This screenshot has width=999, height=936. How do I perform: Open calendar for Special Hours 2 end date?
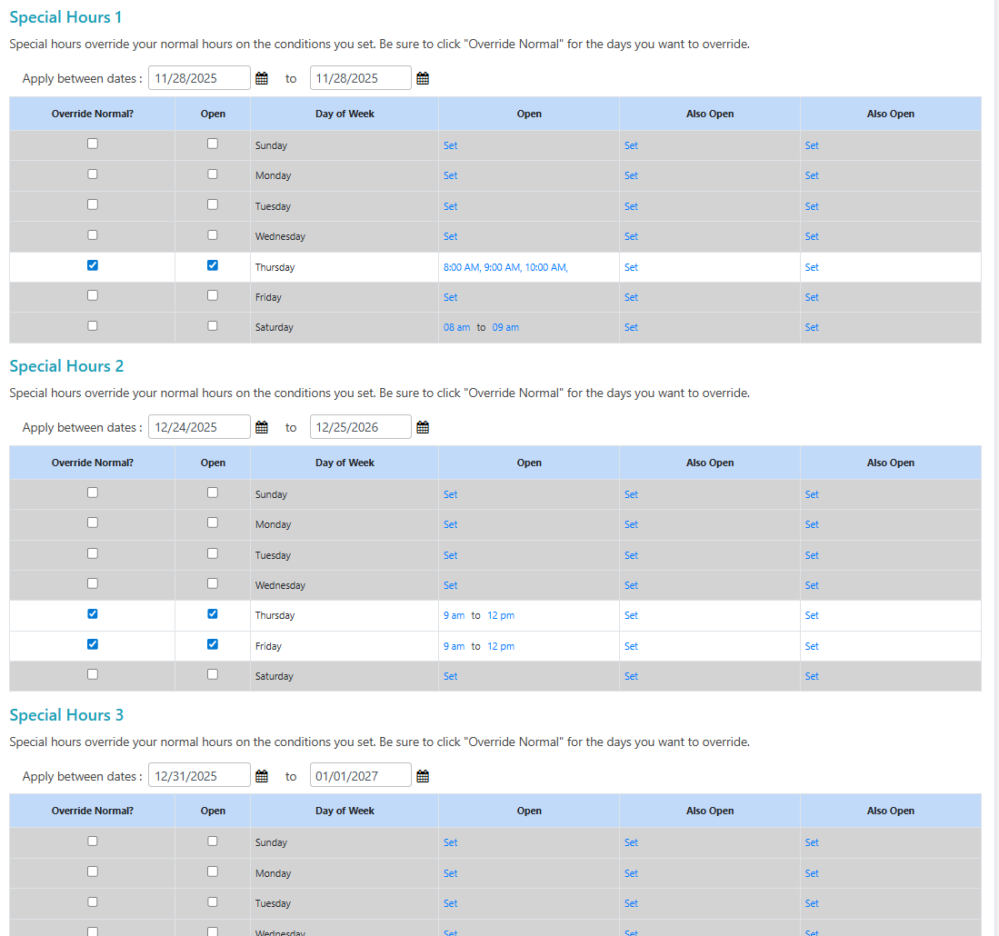point(423,427)
